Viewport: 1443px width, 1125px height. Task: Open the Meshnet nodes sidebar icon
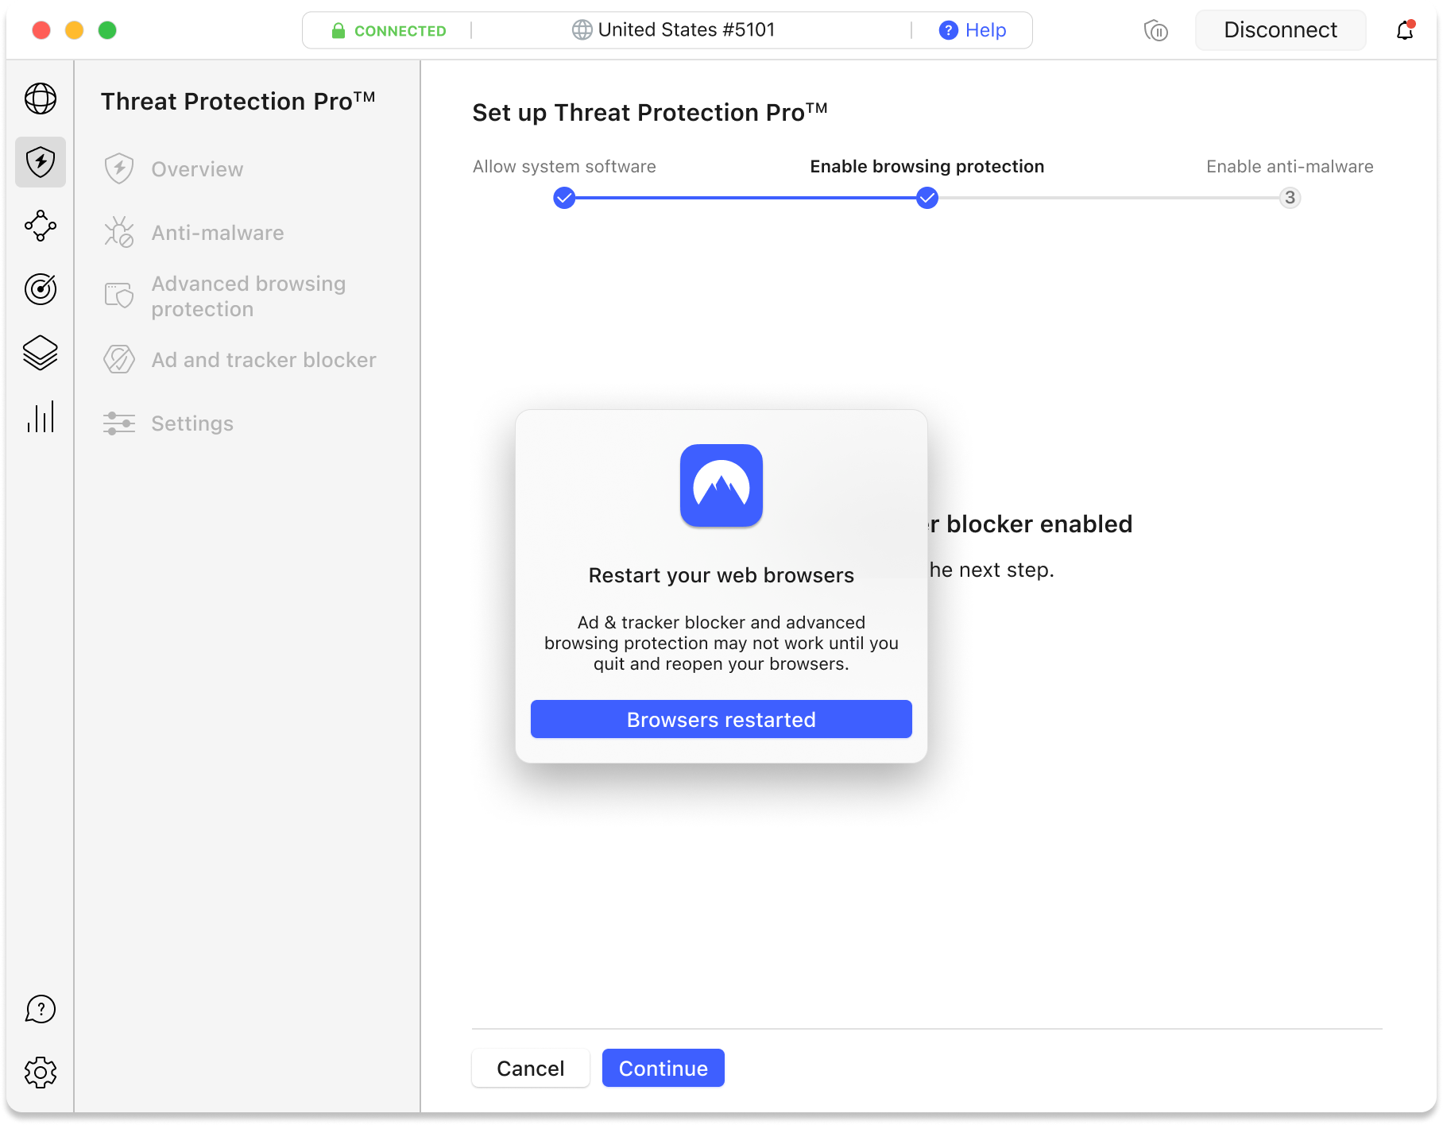(41, 226)
